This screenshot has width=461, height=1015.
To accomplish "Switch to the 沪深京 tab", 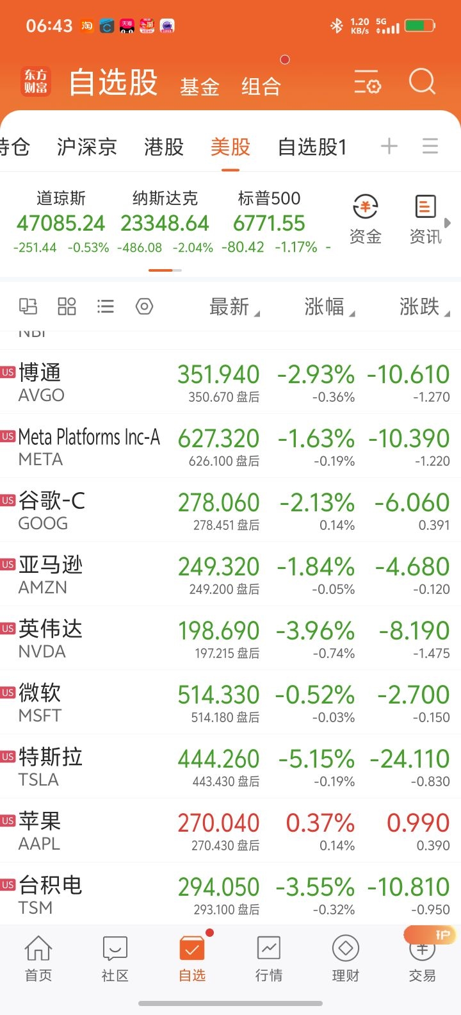I will (87, 147).
